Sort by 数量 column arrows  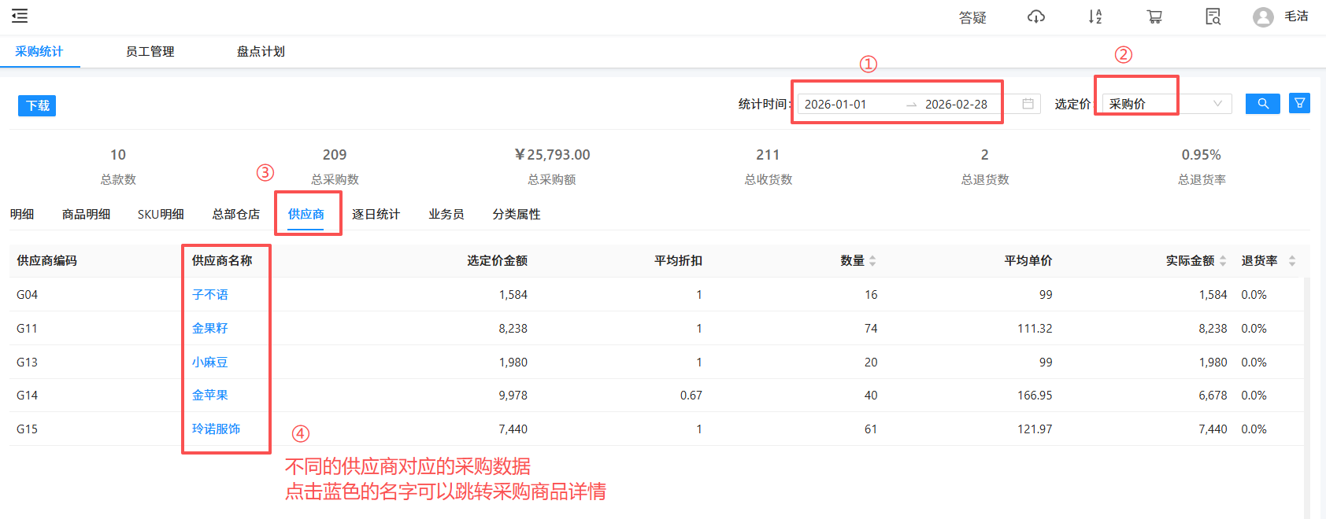tap(872, 261)
